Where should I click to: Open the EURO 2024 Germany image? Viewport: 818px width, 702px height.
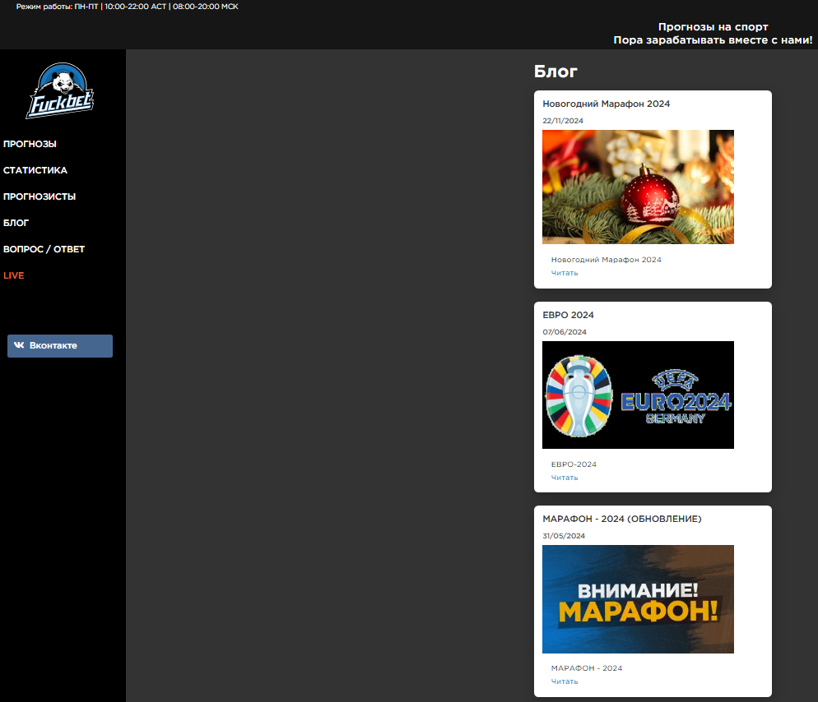(x=638, y=395)
